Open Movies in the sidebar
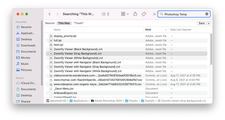225x120 pixels. pyautogui.click(x=23, y=58)
